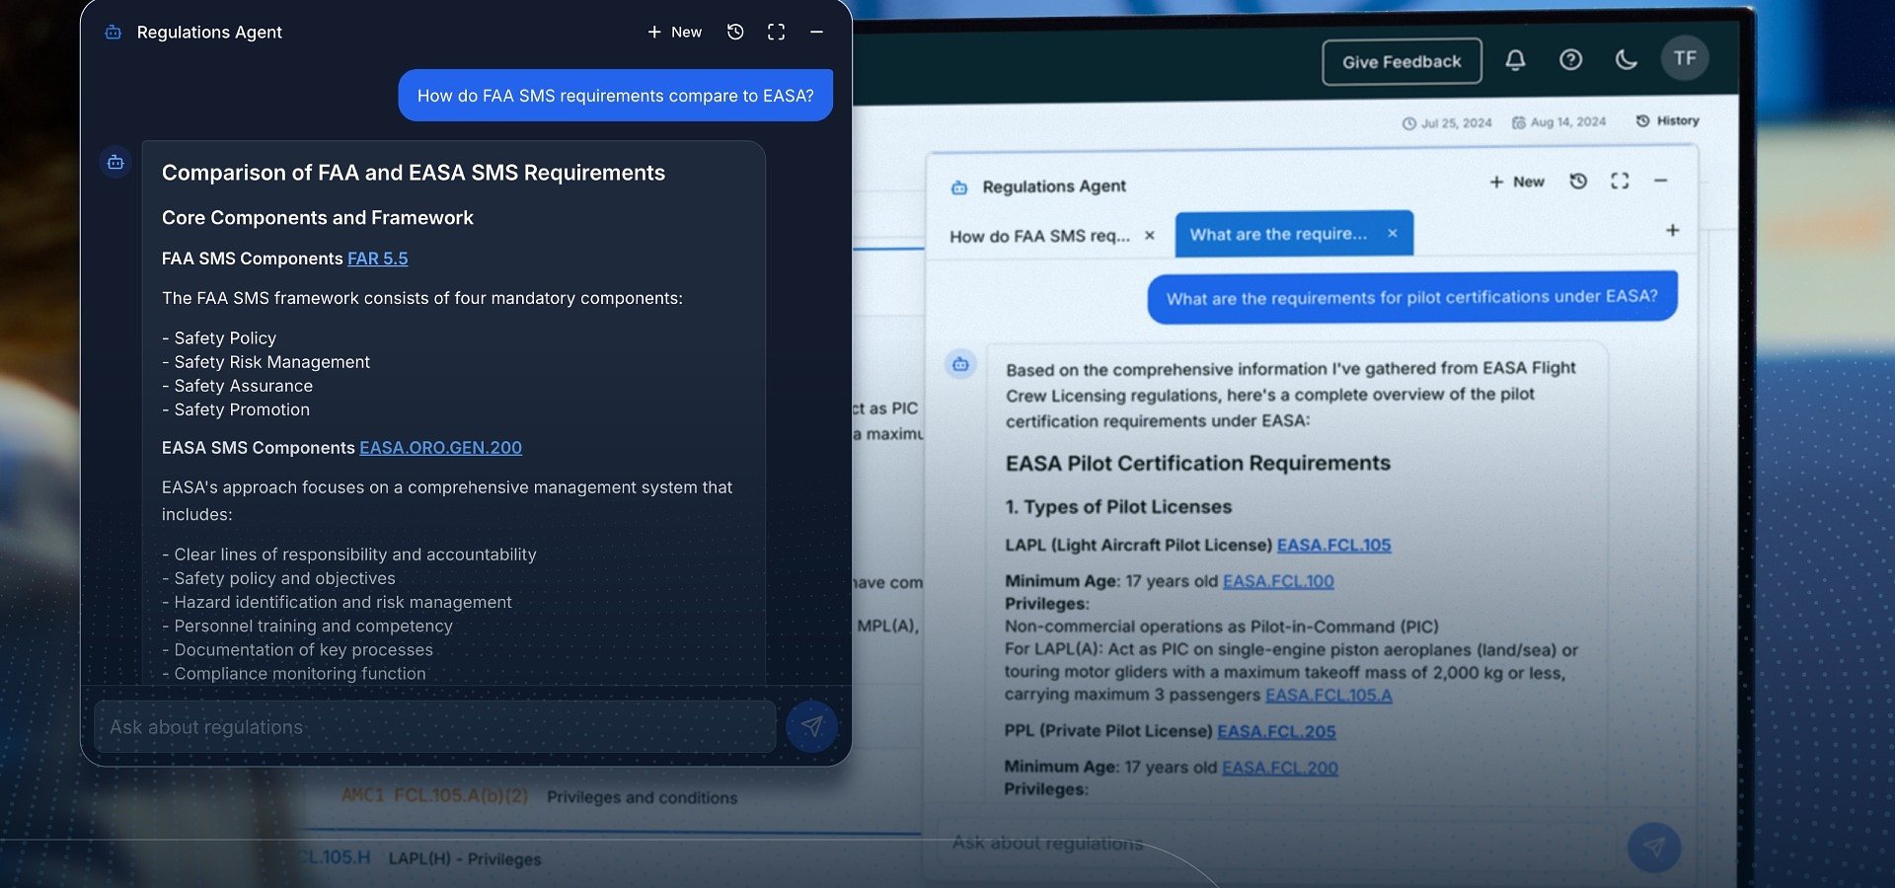1895x888 pixels.
Task: Send message in the dark agent panel
Action: pyautogui.click(x=812, y=727)
